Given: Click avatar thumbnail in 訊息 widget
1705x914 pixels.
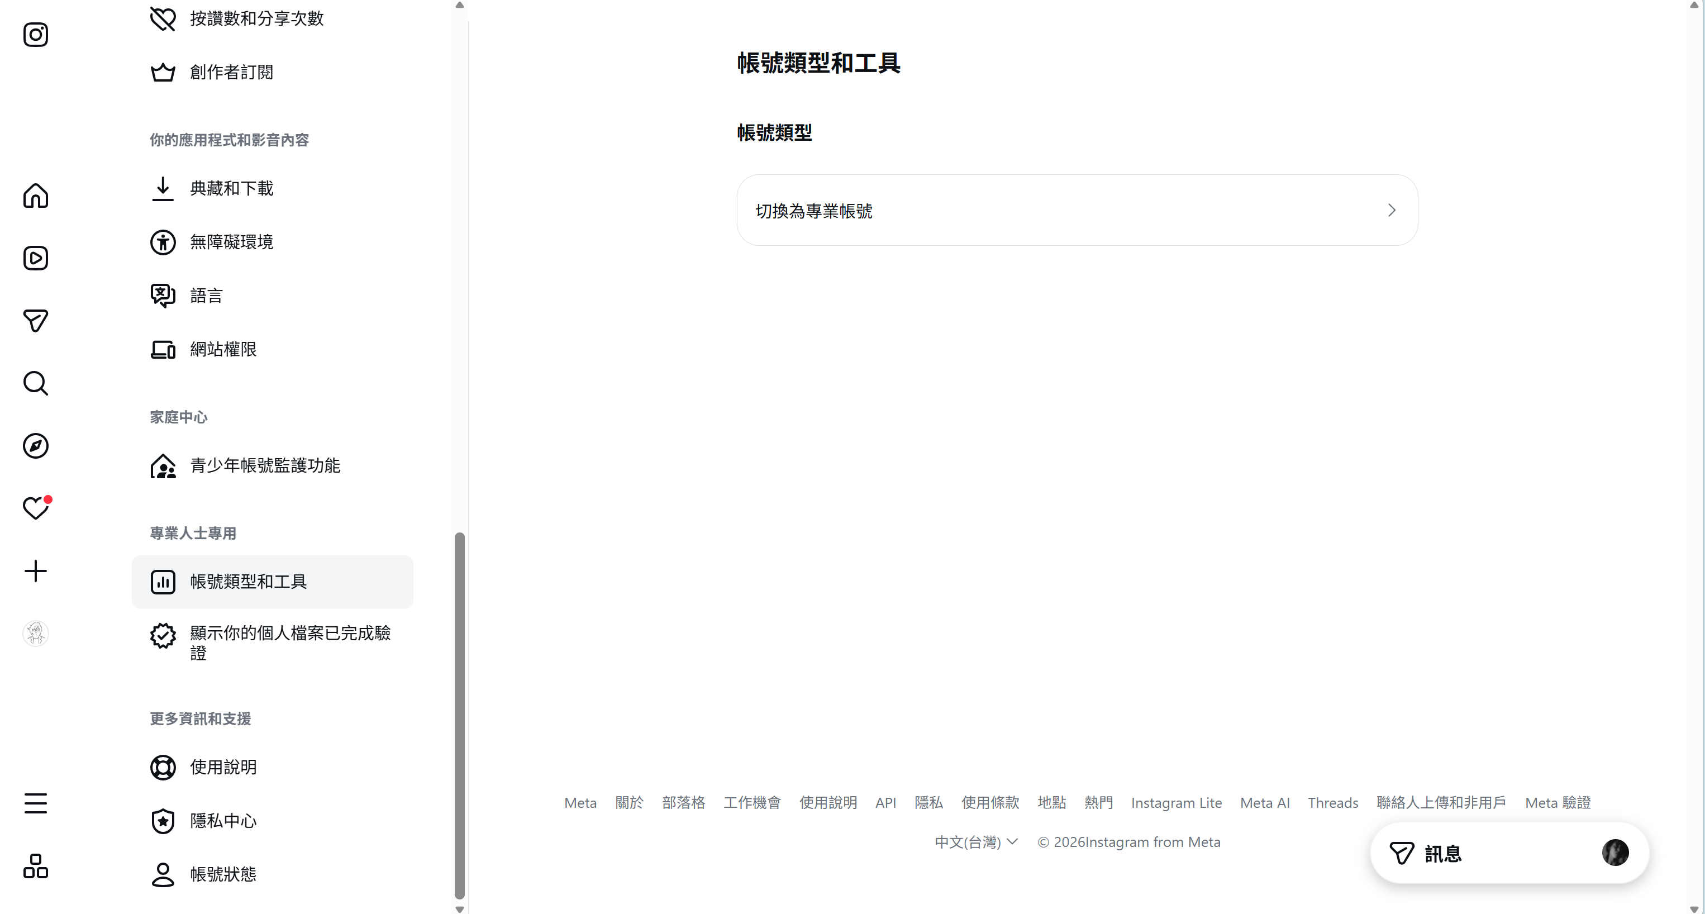Looking at the screenshot, I should (x=1615, y=853).
